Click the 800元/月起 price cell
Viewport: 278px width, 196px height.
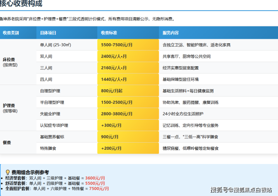pyautogui.click(x=112, y=91)
